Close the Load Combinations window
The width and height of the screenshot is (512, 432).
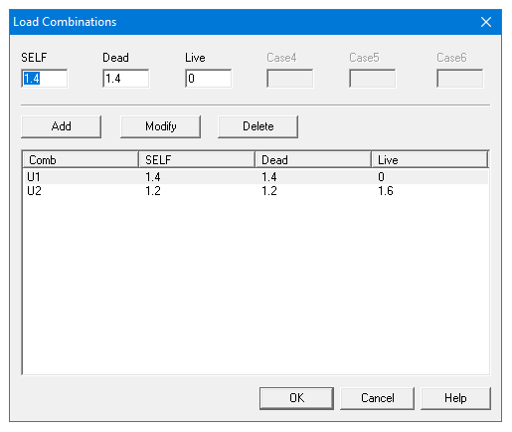pyautogui.click(x=486, y=22)
